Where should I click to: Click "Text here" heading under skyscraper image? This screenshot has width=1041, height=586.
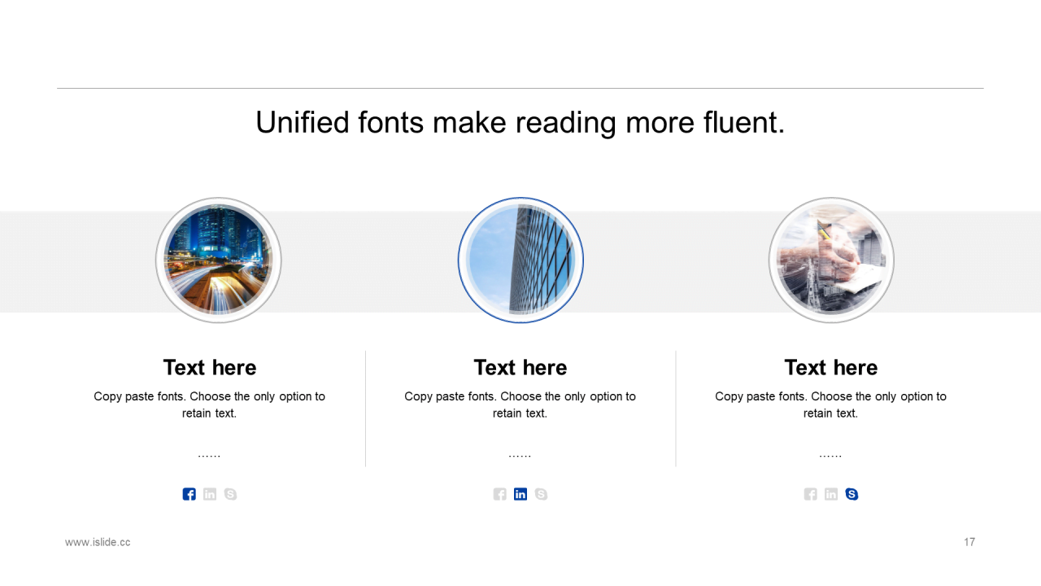(x=520, y=368)
